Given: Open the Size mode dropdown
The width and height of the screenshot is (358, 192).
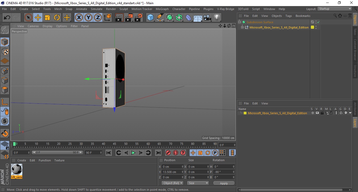Looking at the screenshot, I should point(198,183).
